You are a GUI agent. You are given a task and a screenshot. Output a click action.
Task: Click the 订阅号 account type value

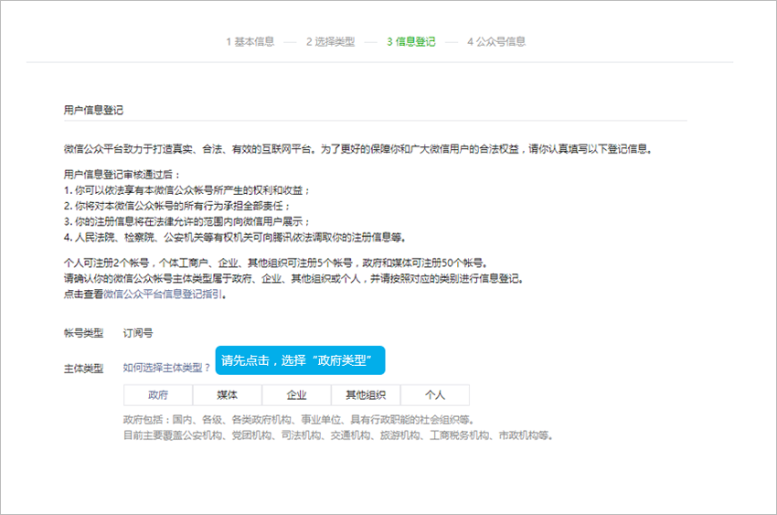(x=138, y=333)
